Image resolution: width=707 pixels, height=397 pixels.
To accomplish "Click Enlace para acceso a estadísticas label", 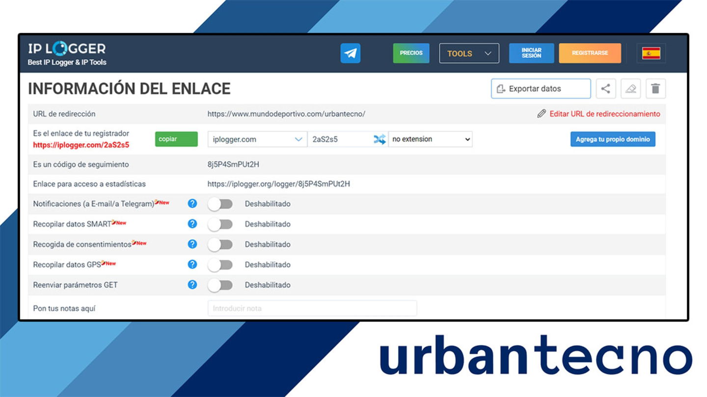I will click(89, 184).
